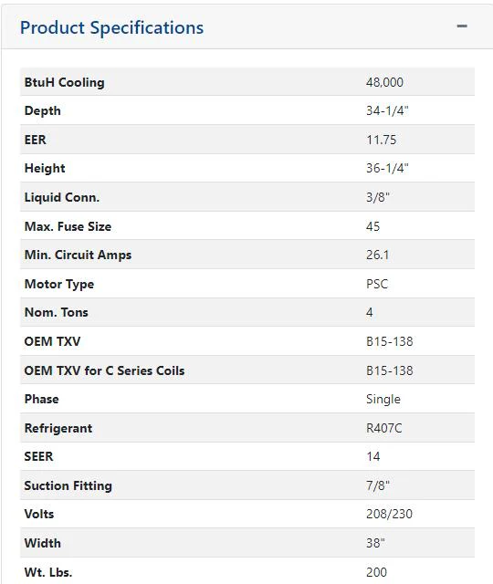Viewport: 493px width, 584px height.
Task: Select the BtuH Cooling row
Action: click(247, 81)
